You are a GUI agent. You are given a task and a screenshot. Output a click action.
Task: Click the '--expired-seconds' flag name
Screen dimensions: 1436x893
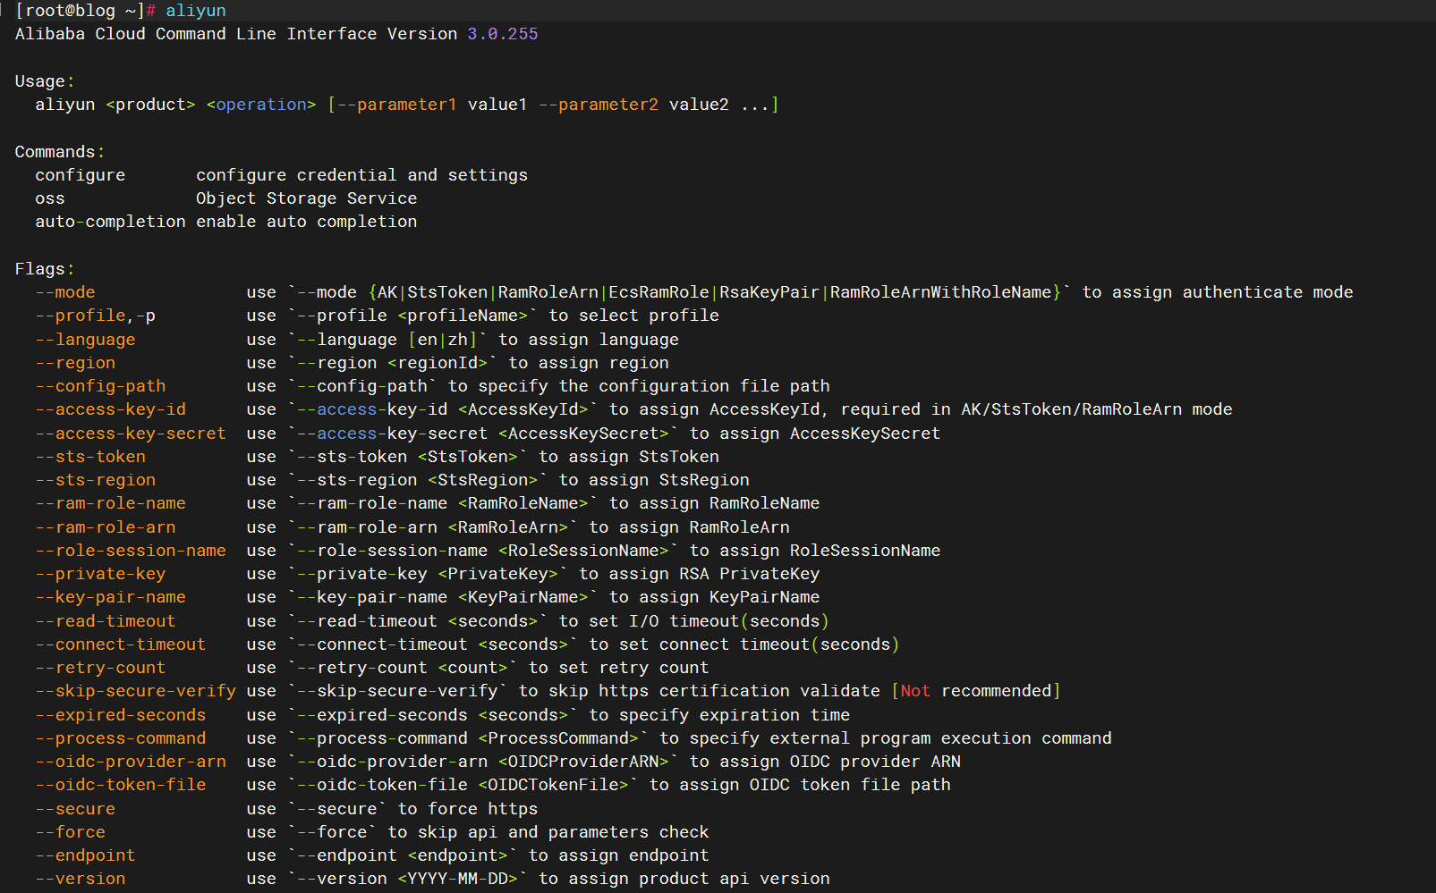[121, 715]
